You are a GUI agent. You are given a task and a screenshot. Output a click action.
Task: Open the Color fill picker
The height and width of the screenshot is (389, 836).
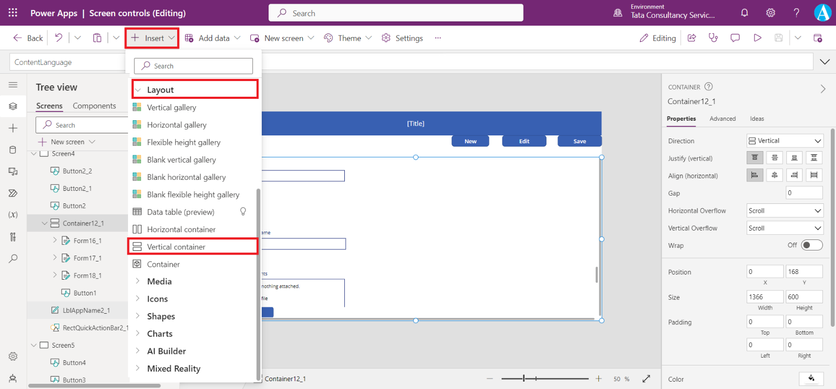click(811, 379)
